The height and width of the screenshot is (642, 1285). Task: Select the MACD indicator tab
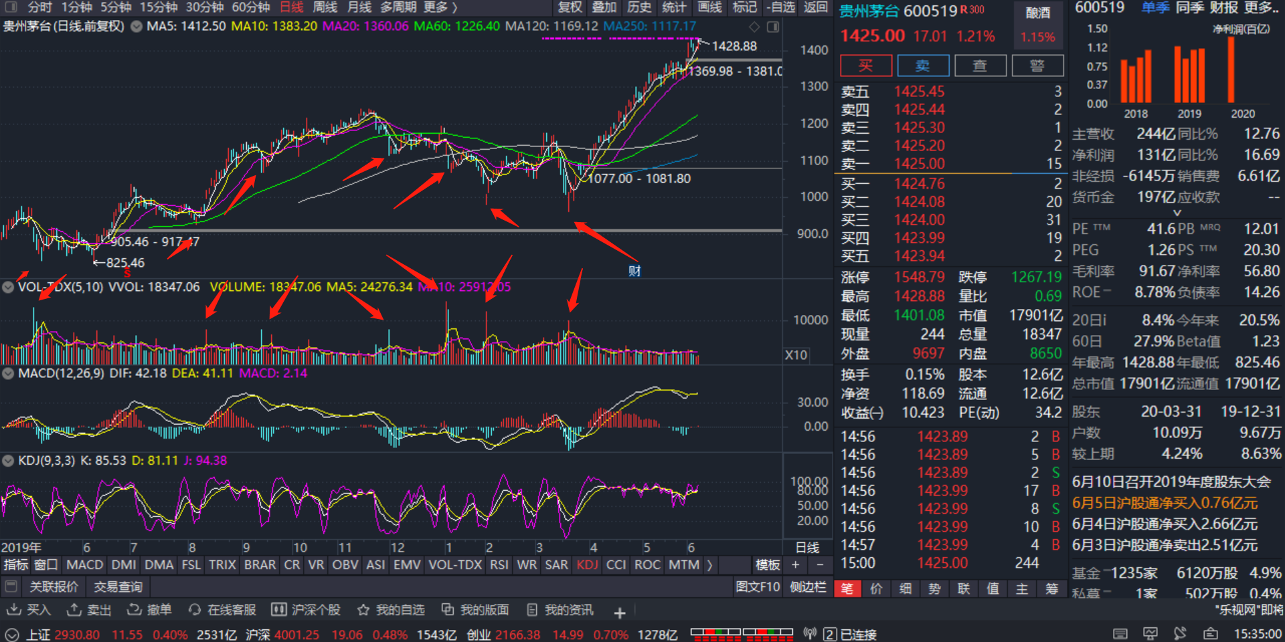tap(84, 564)
